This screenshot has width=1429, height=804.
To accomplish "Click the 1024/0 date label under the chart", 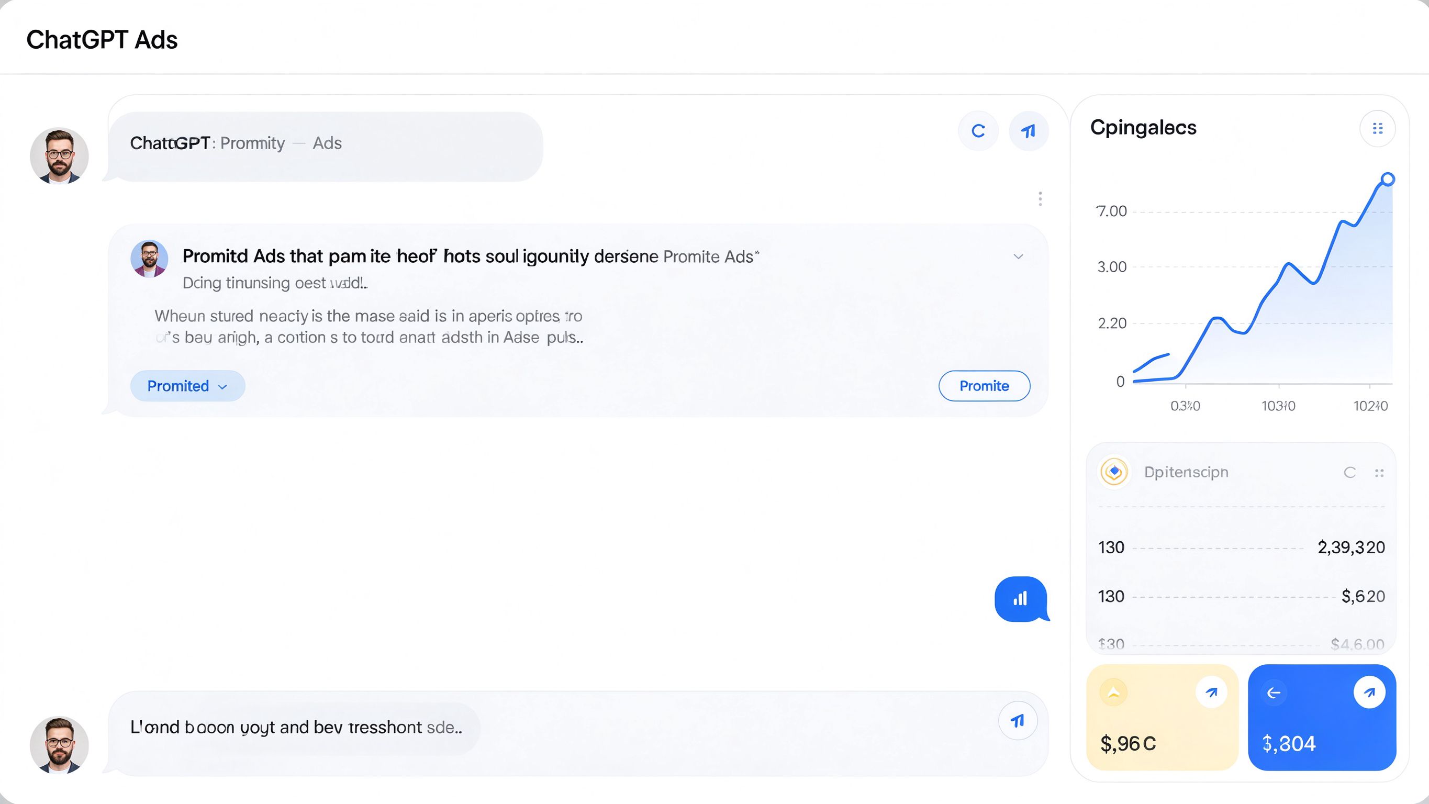I will click(x=1370, y=406).
